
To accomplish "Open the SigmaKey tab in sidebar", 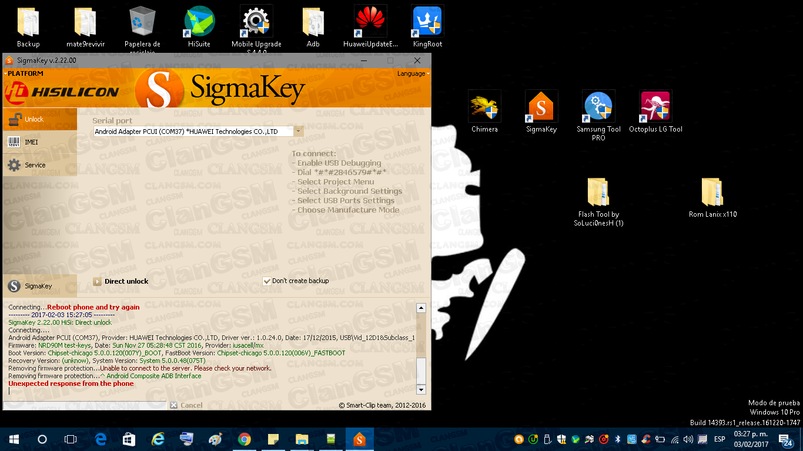I will click(x=39, y=286).
